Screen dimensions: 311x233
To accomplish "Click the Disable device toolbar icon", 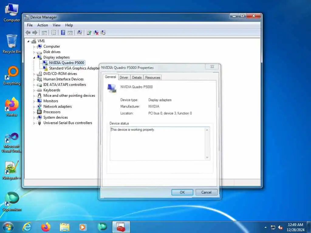I will (x=103, y=33).
